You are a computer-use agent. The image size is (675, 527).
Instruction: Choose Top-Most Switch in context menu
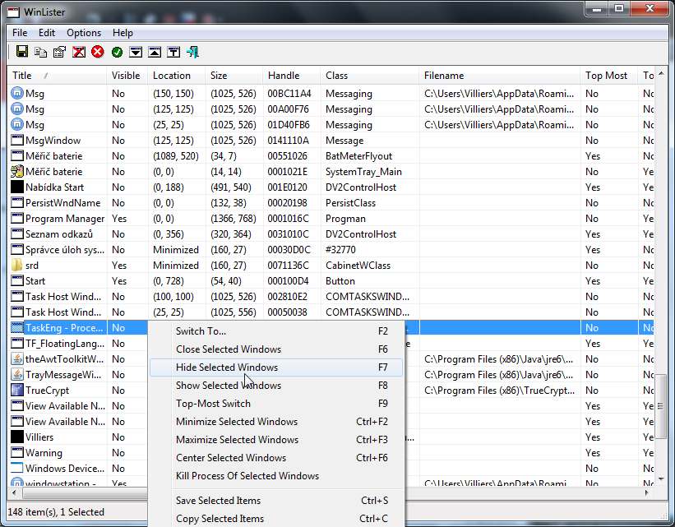pyautogui.click(x=276, y=404)
